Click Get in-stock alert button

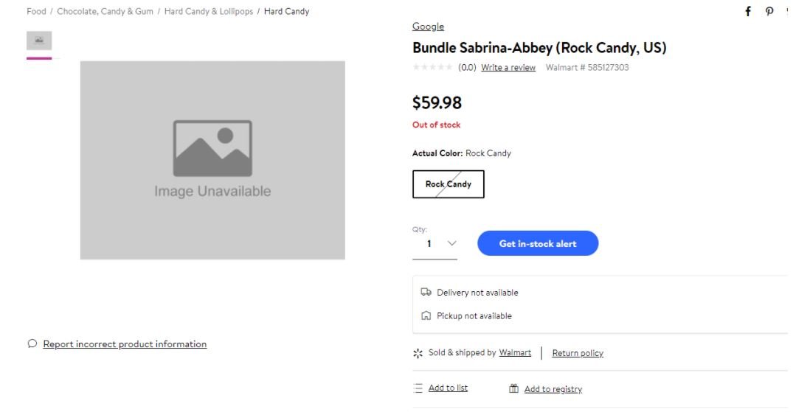538,244
